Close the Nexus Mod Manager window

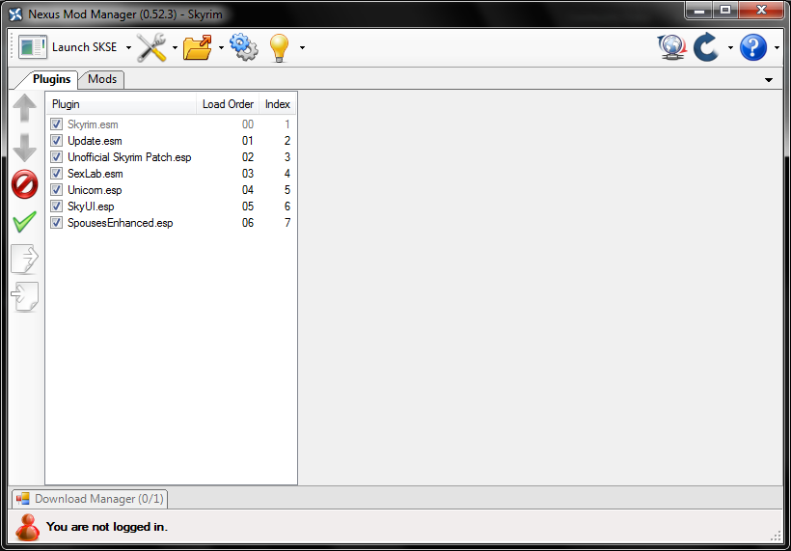click(761, 10)
